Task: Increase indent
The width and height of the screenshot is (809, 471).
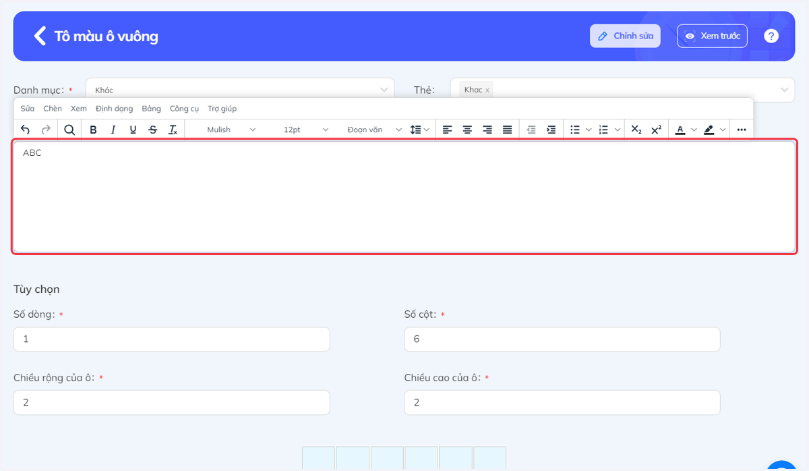Action: point(551,130)
